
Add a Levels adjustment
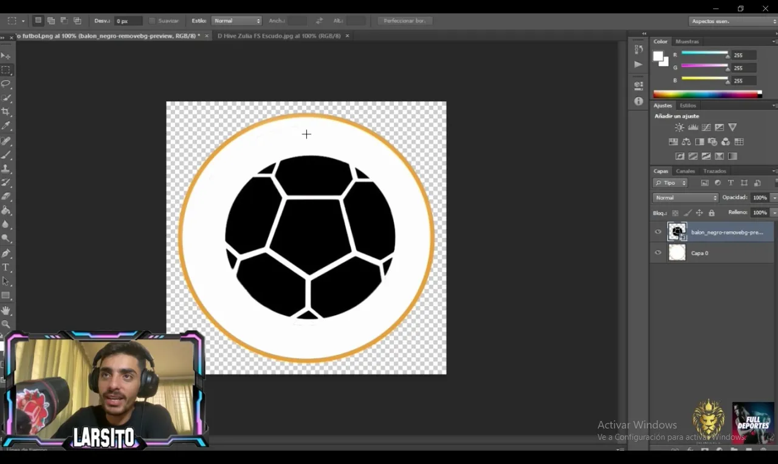click(x=693, y=128)
